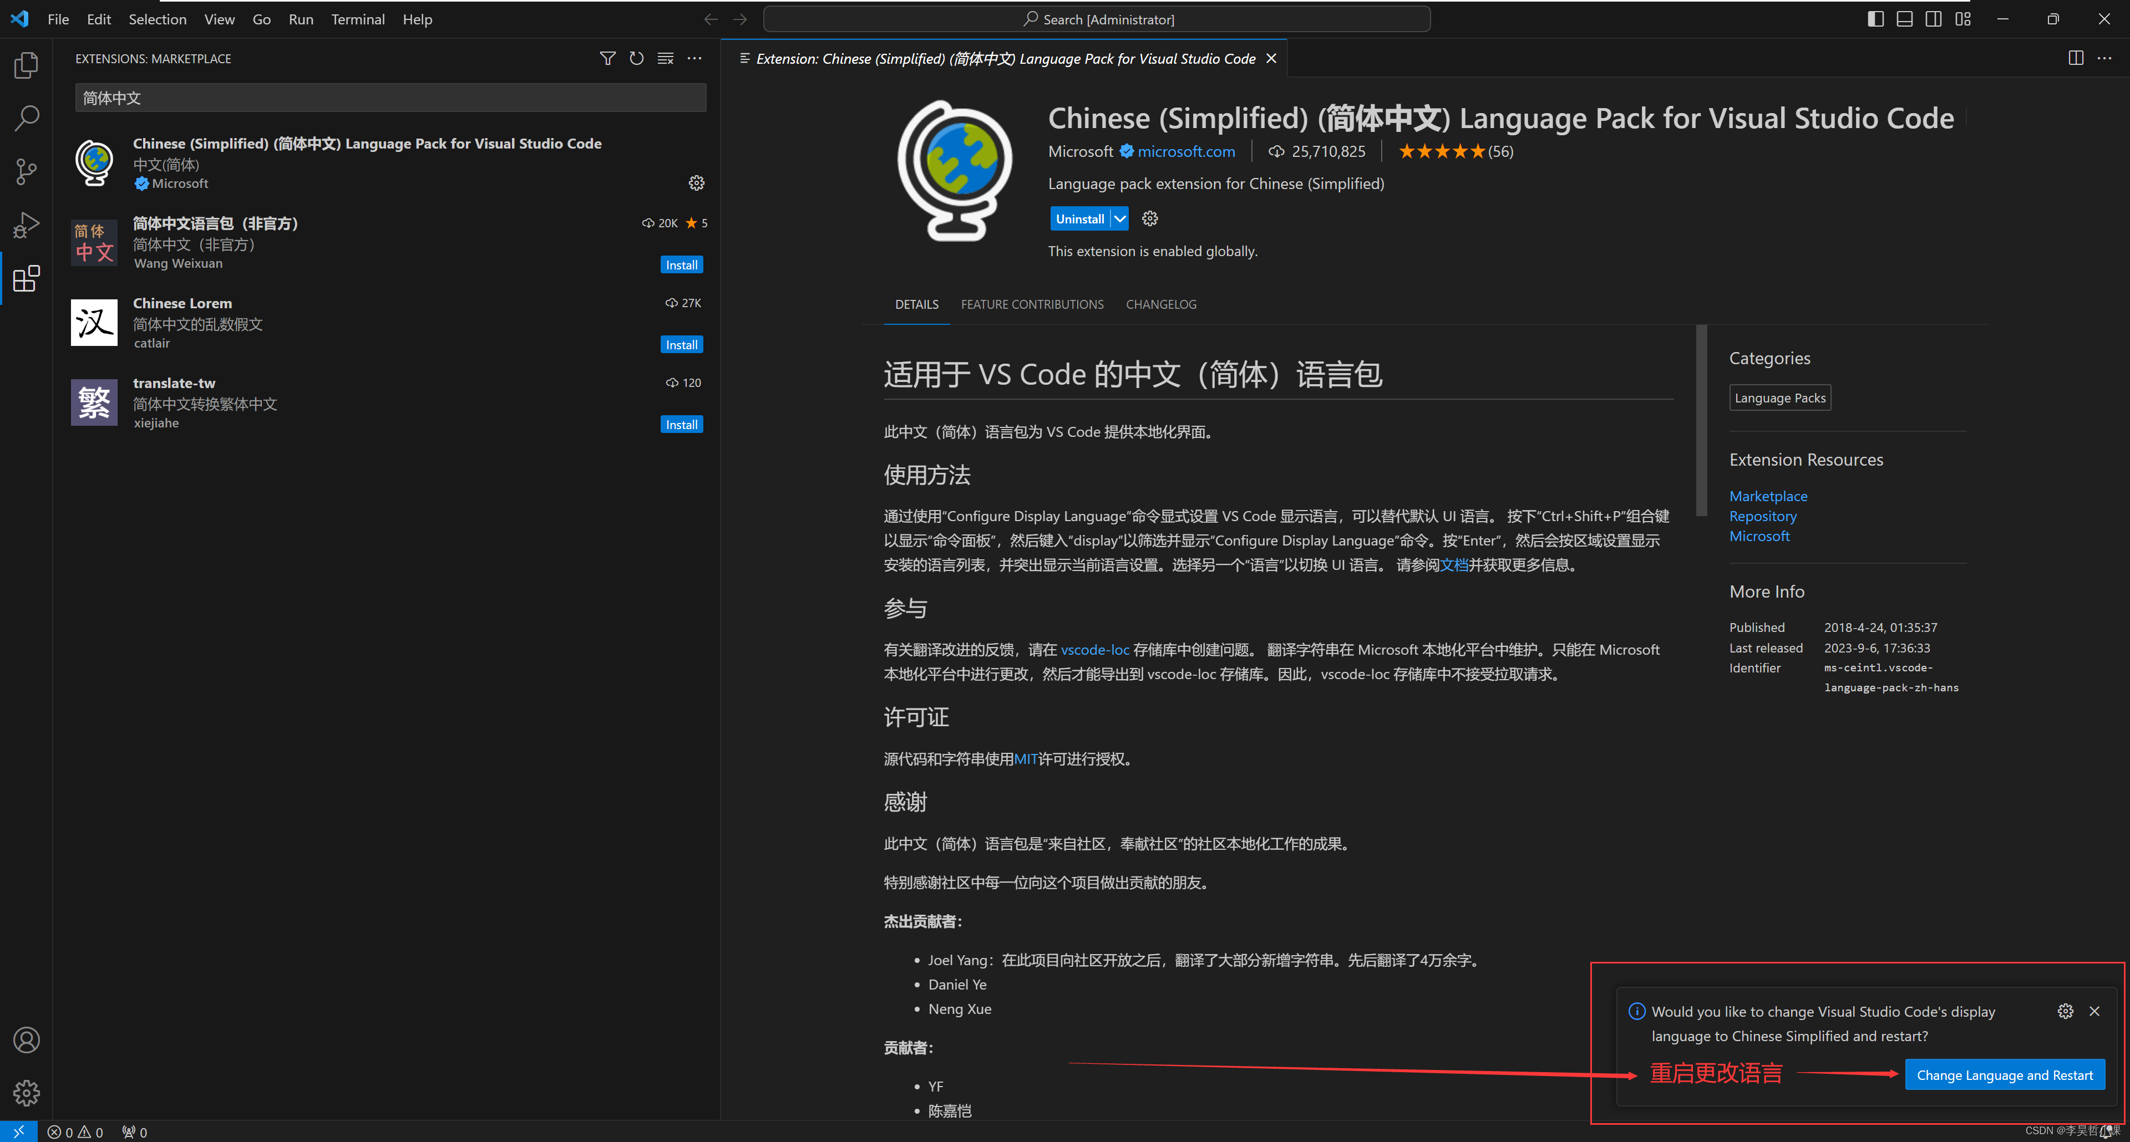
Task: Switch to the FEATURE CONTRIBUTIONS tab
Action: pos(1032,304)
